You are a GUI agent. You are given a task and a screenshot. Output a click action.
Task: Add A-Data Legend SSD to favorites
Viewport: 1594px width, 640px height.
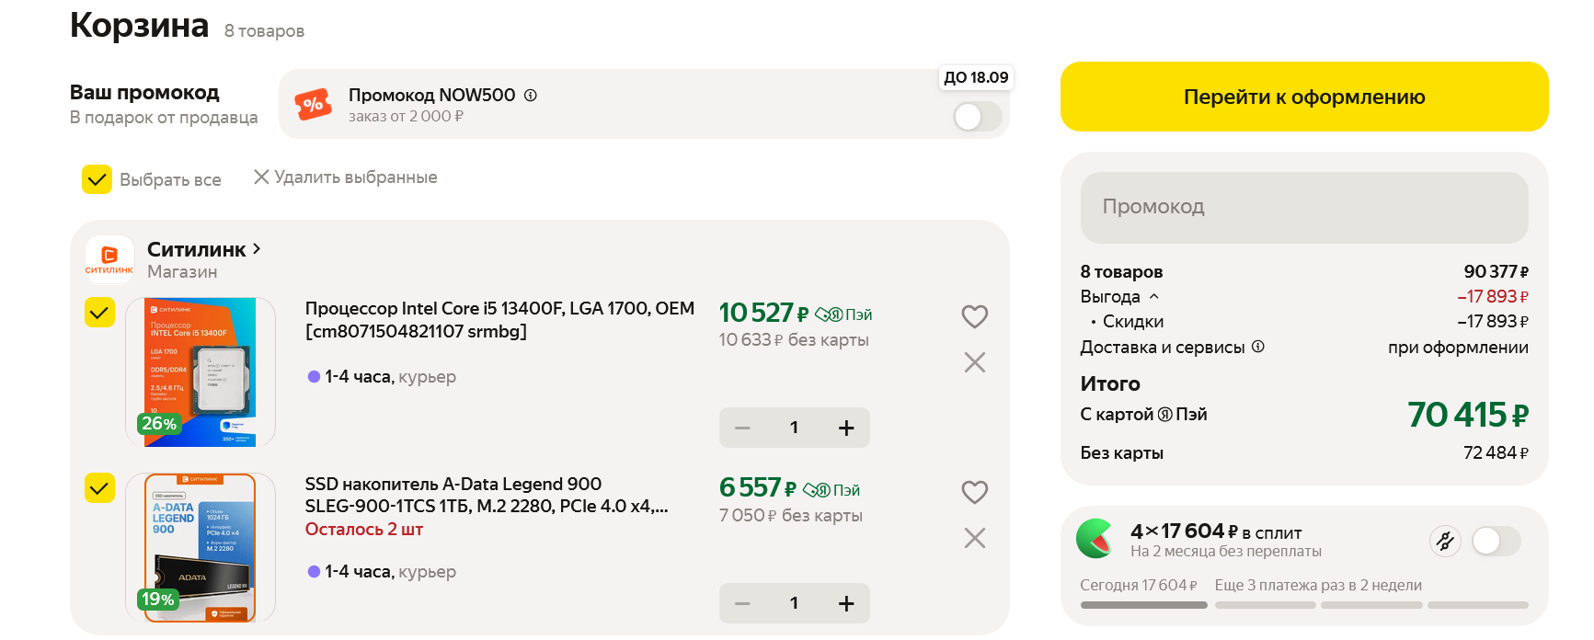point(974,492)
